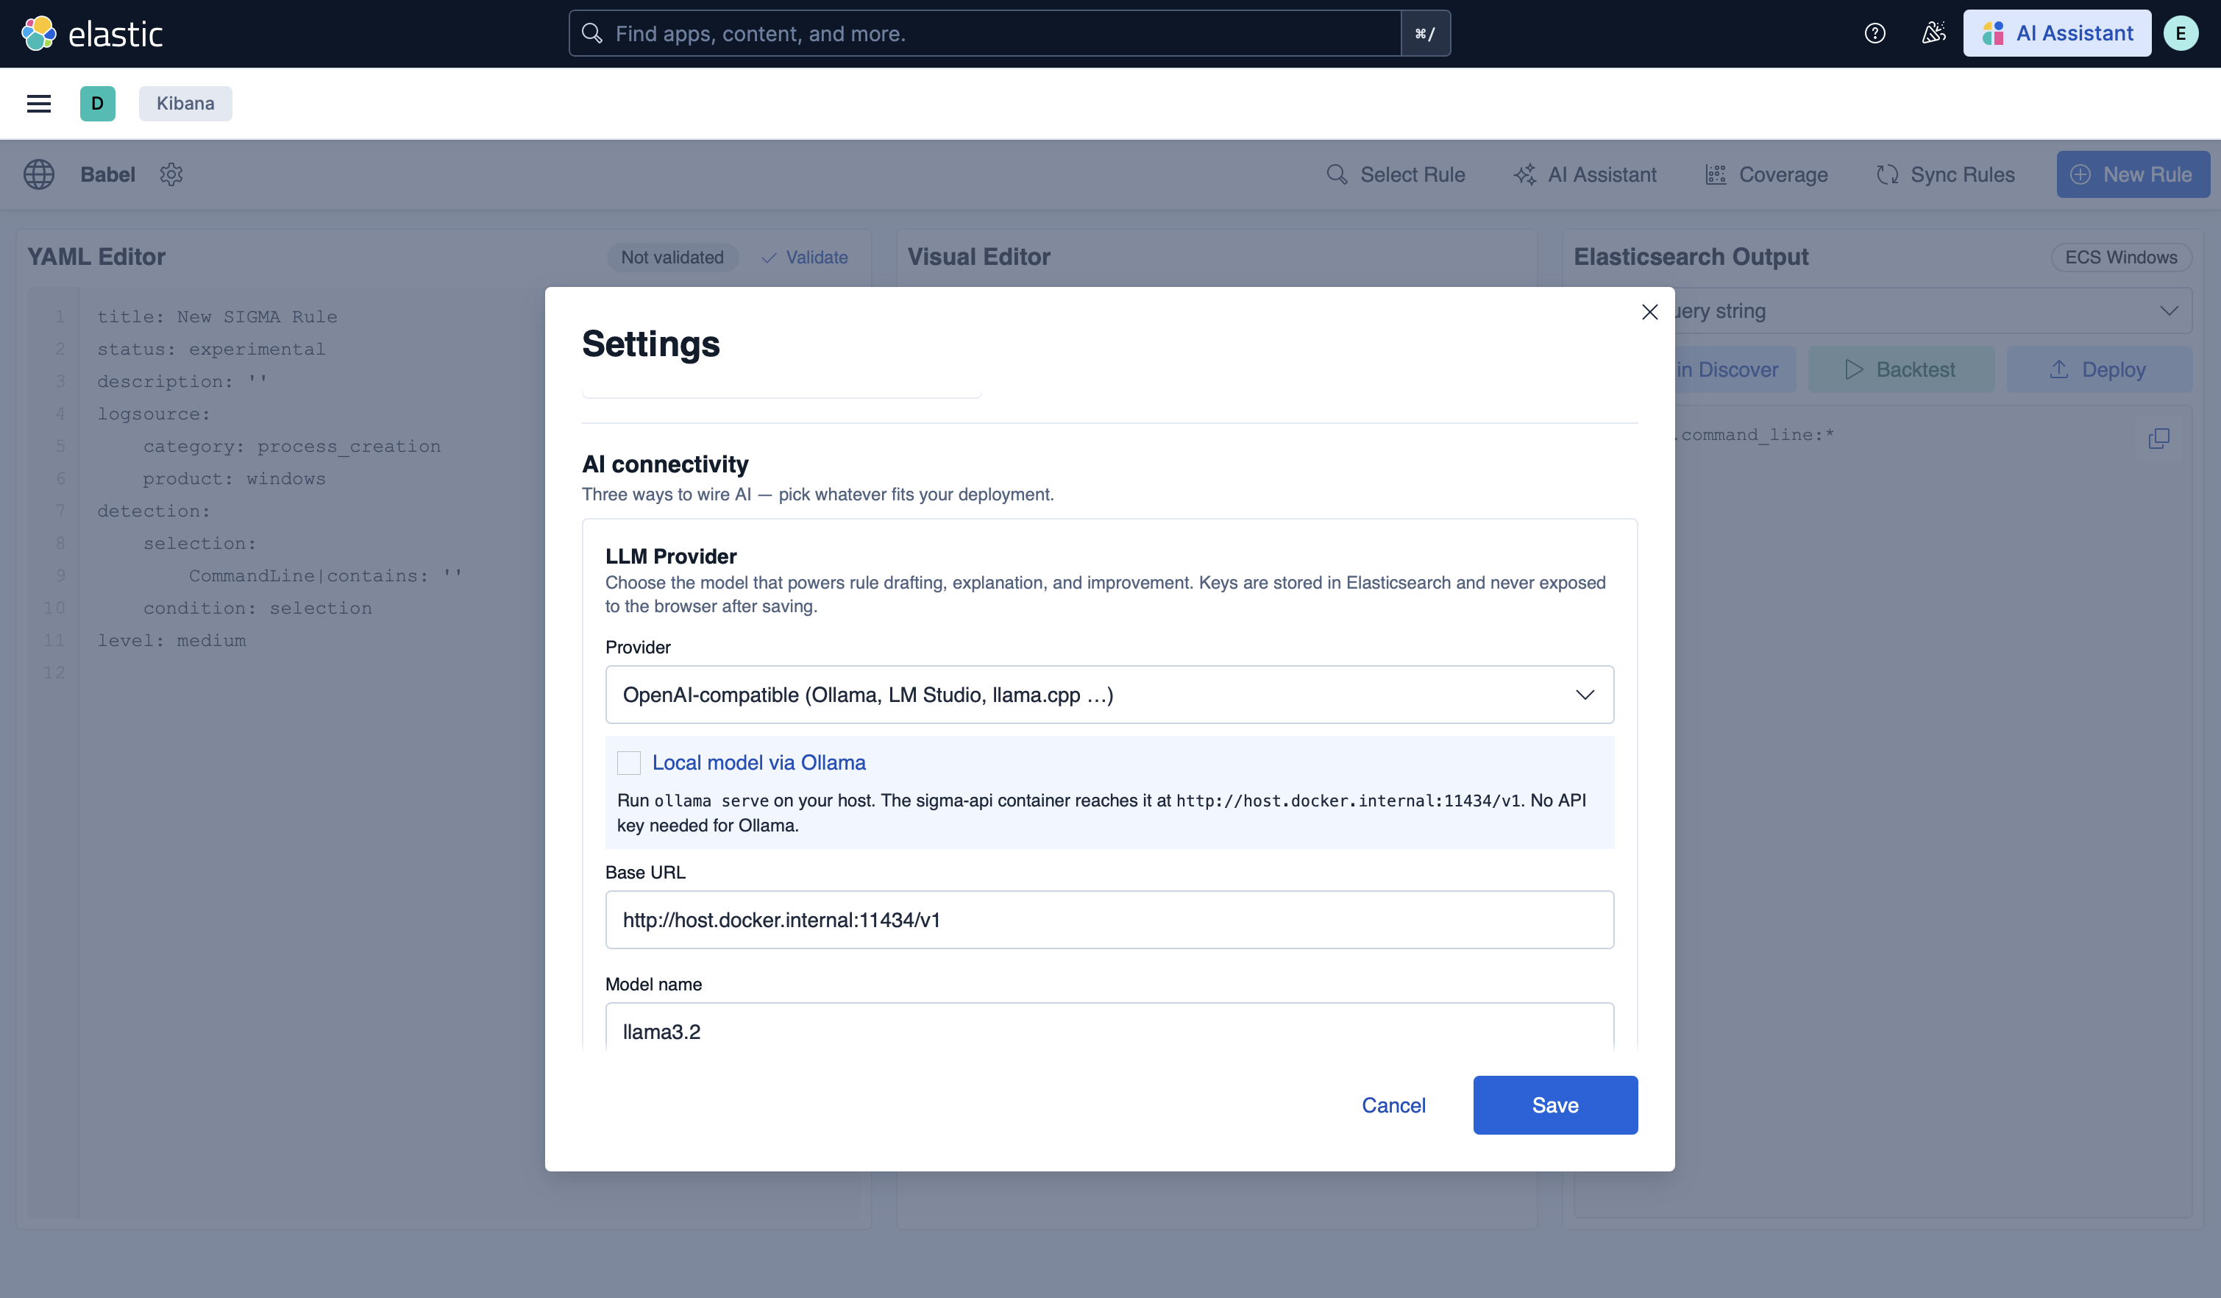Save the settings
Screen dimensions: 2221x1298
1555,1106
